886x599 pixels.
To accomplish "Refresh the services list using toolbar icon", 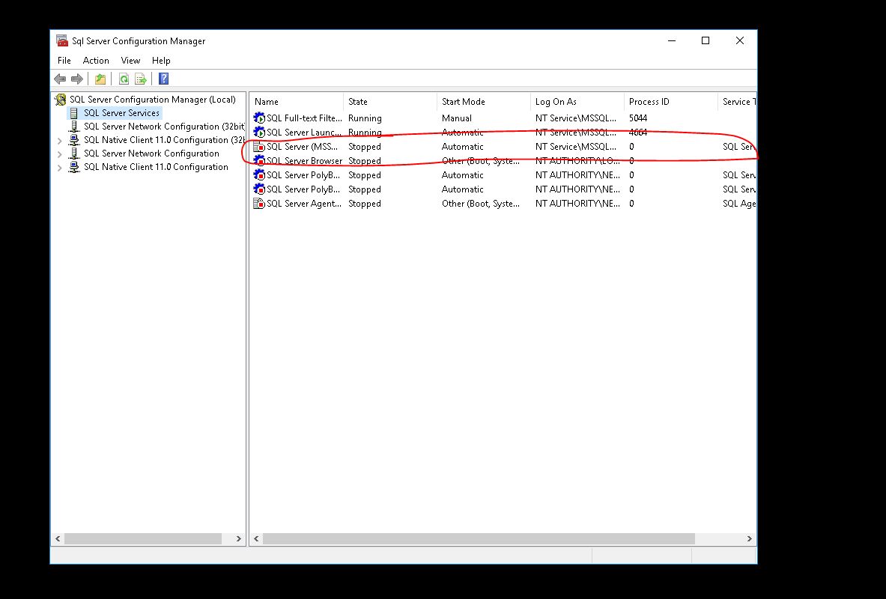I will 124,79.
